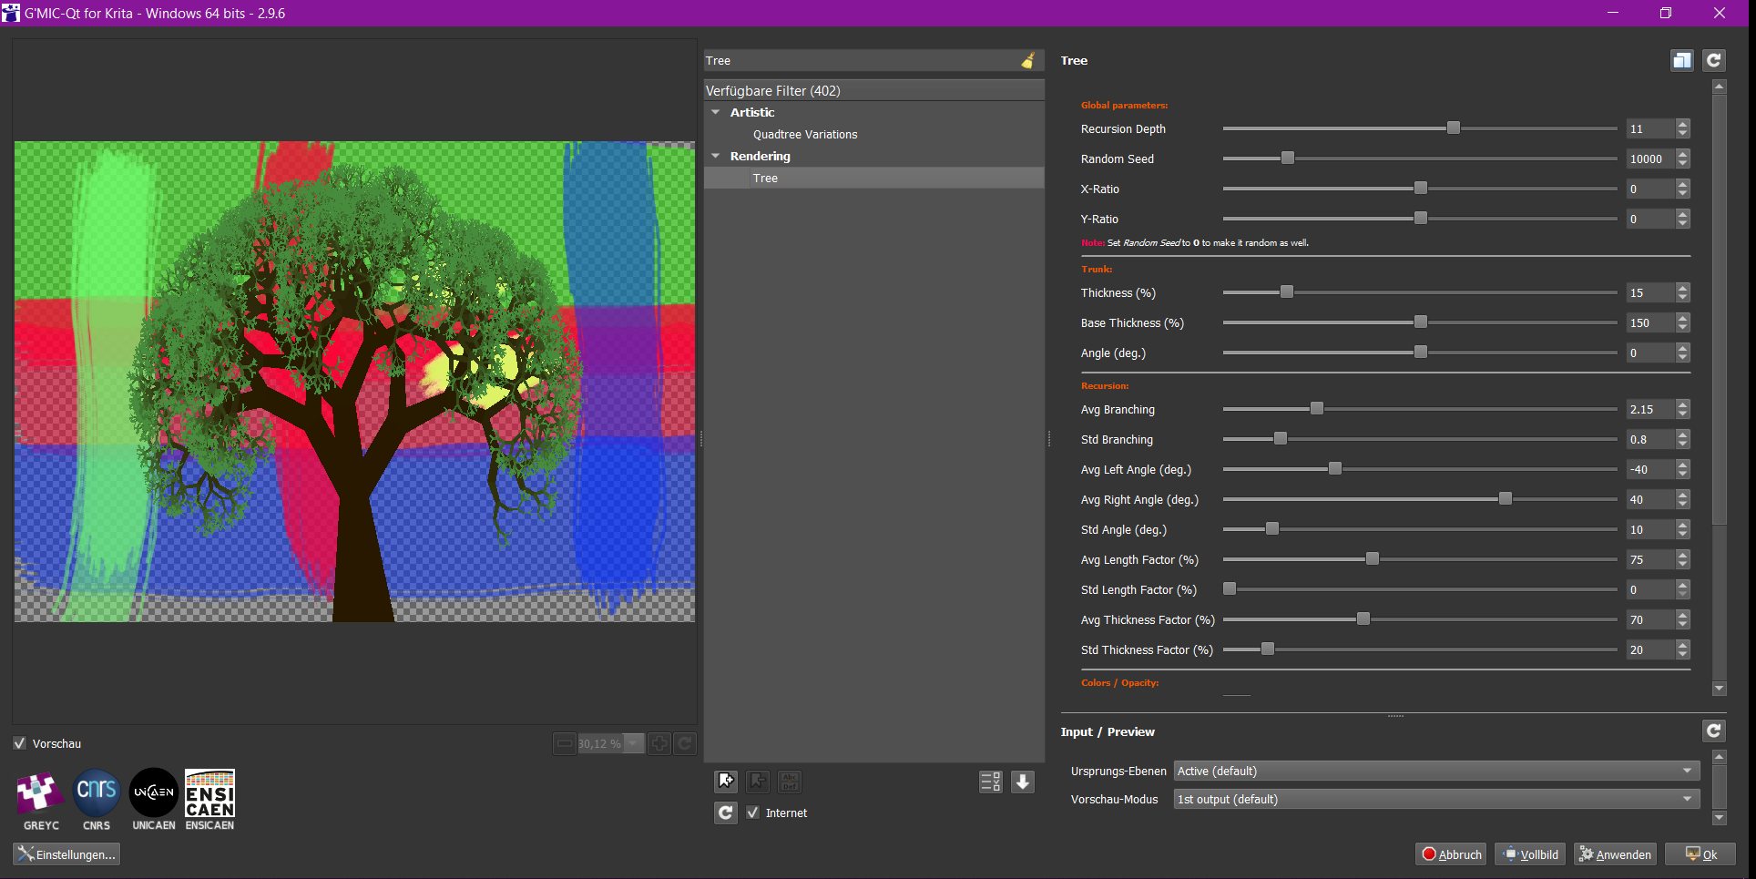
Task: Collapse the Artistic filter category
Action: coord(716,112)
